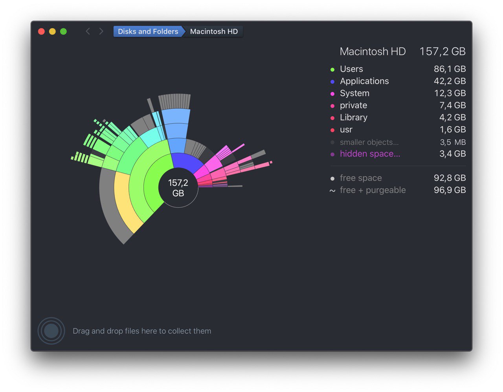Click the hidden space... link
Image resolution: width=503 pixels, height=392 pixels.
point(370,154)
